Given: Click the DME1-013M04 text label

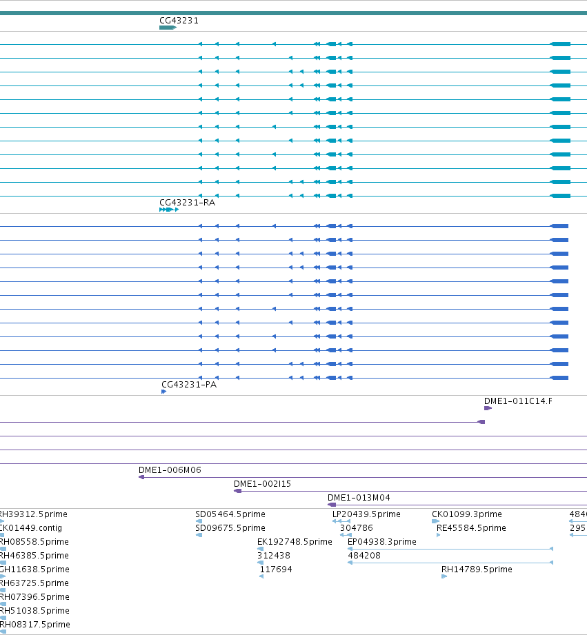Looking at the screenshot, I should pos(359,497).
